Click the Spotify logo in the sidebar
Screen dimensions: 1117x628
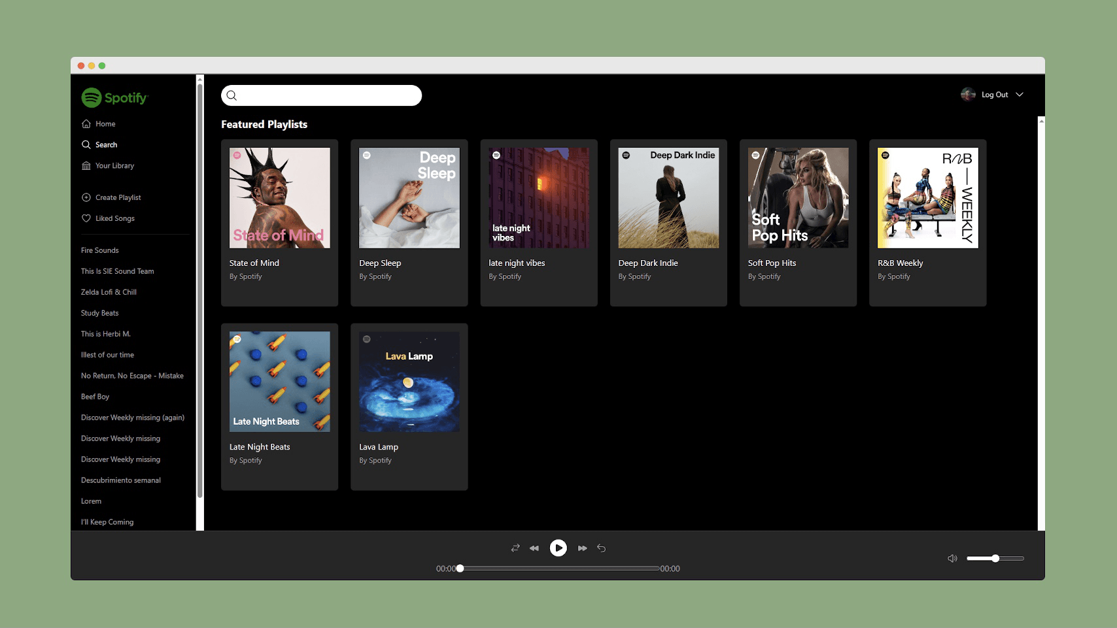pyautogui.click(x=114, y=97)
